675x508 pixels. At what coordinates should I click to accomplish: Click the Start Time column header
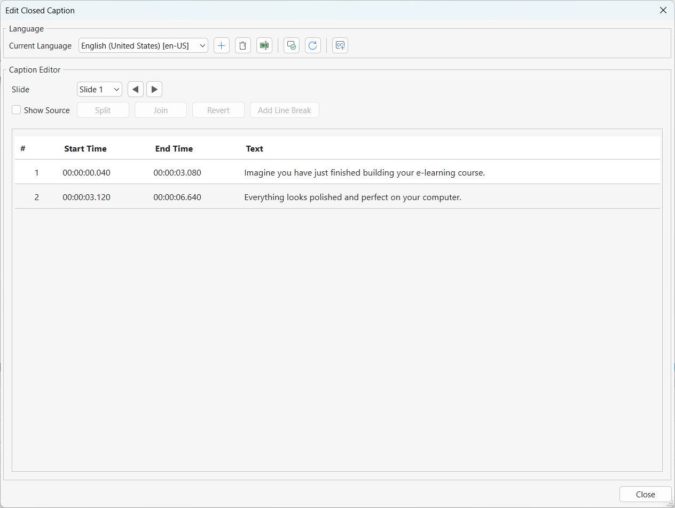pos(85,148)
